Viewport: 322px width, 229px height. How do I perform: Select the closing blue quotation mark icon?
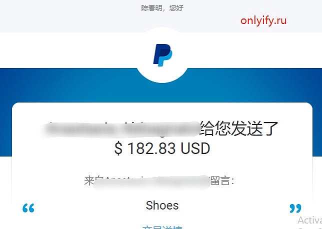(295, 208)
